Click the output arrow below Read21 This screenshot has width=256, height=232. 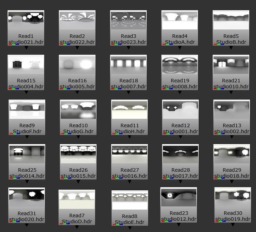coord(231,92)
